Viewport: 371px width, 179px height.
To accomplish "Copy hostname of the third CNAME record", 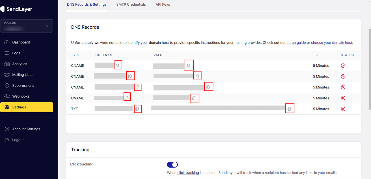I will click(137, 87).
